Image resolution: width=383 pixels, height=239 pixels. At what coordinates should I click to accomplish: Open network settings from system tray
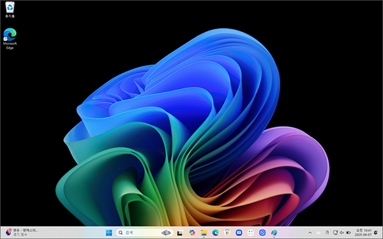tap(336, 233)
